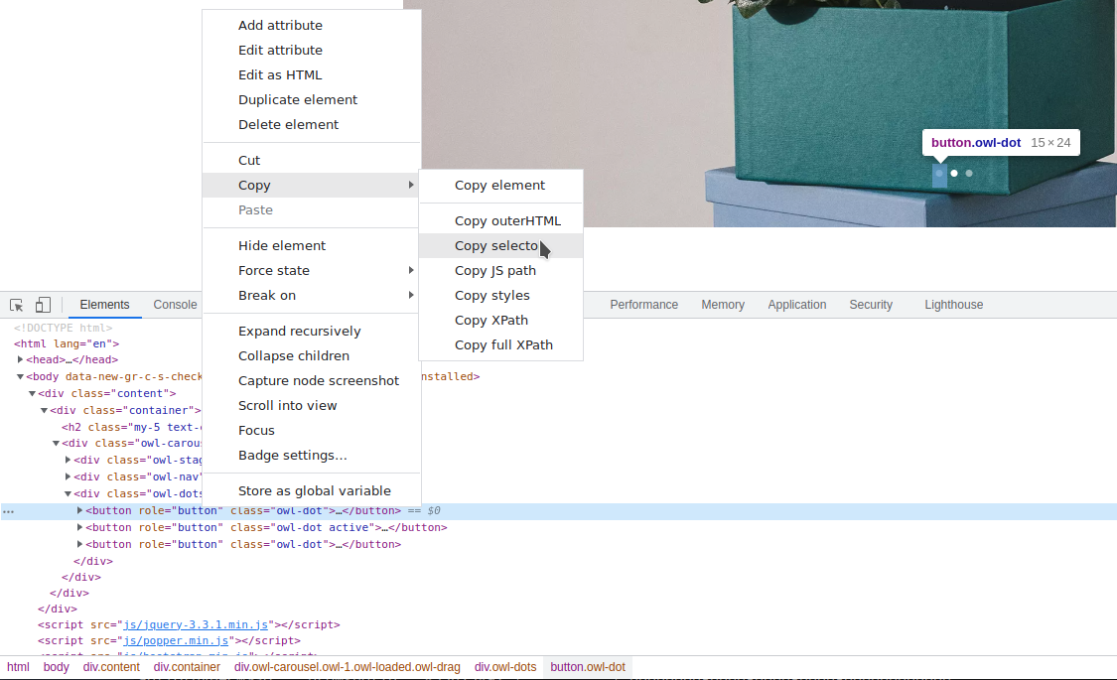Expand the owl-stage div node
1117x680 pixels.
68,460
